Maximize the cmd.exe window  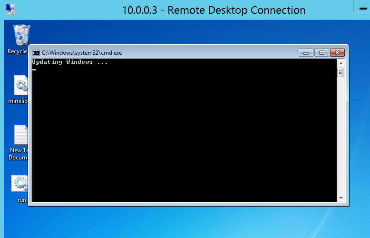pyautogui.click(x=321, y=52)
